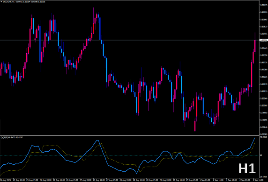Click the QQE indicator label in the subwindow
This screenshot has width=268, height=182.
[12, 137]
